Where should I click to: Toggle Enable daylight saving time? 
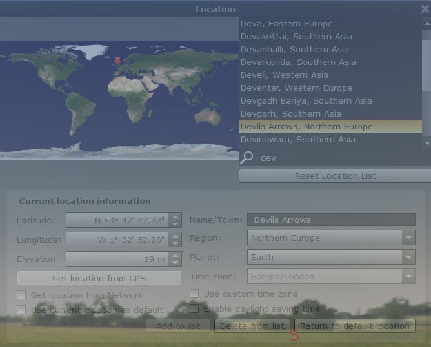194,308
